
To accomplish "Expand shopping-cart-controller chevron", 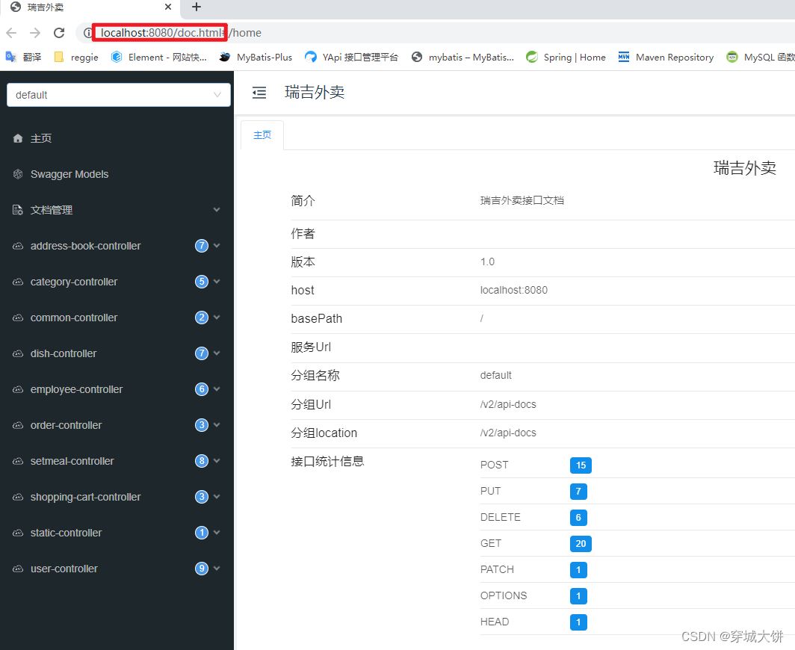I will [217, 497].
